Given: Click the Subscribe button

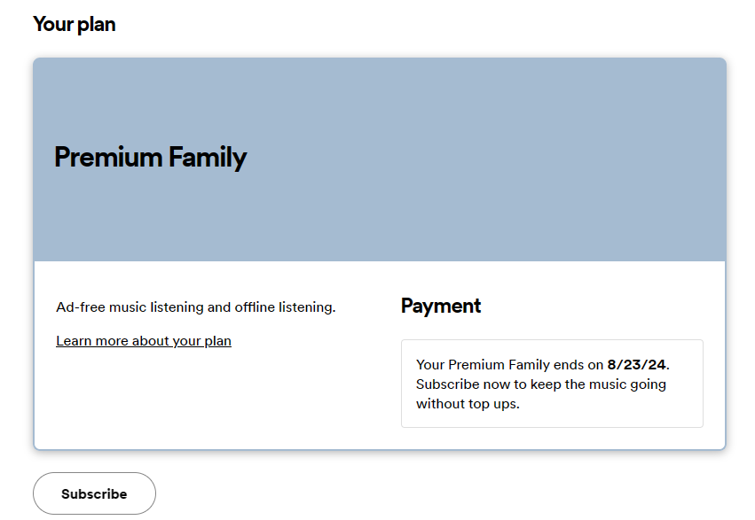Looking at the screenshot, I should pyautogui.click(x=94, y=493).
